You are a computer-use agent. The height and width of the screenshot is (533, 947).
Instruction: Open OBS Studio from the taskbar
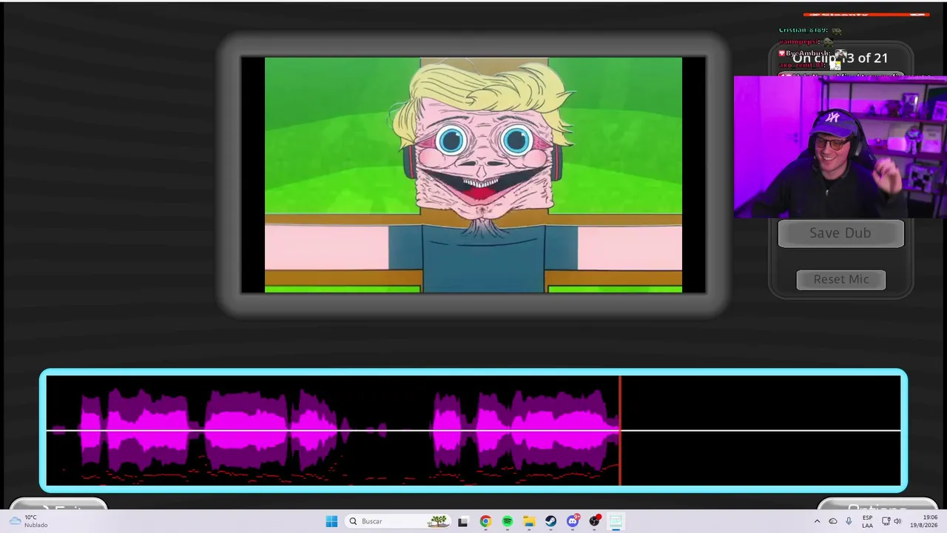click(595, 521)
